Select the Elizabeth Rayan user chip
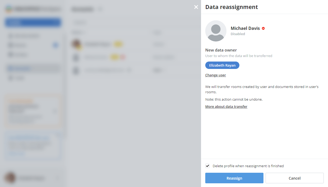Viewport: 328px width, 187px height. [222, 65]
